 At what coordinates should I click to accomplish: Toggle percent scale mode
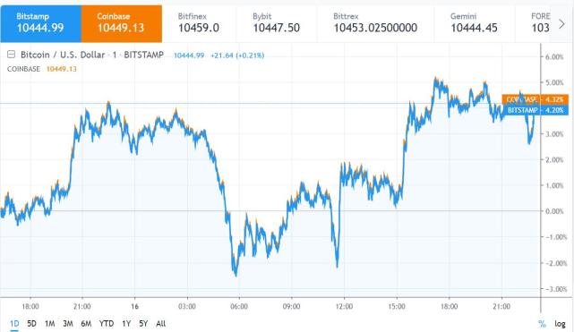coord(542,324)
